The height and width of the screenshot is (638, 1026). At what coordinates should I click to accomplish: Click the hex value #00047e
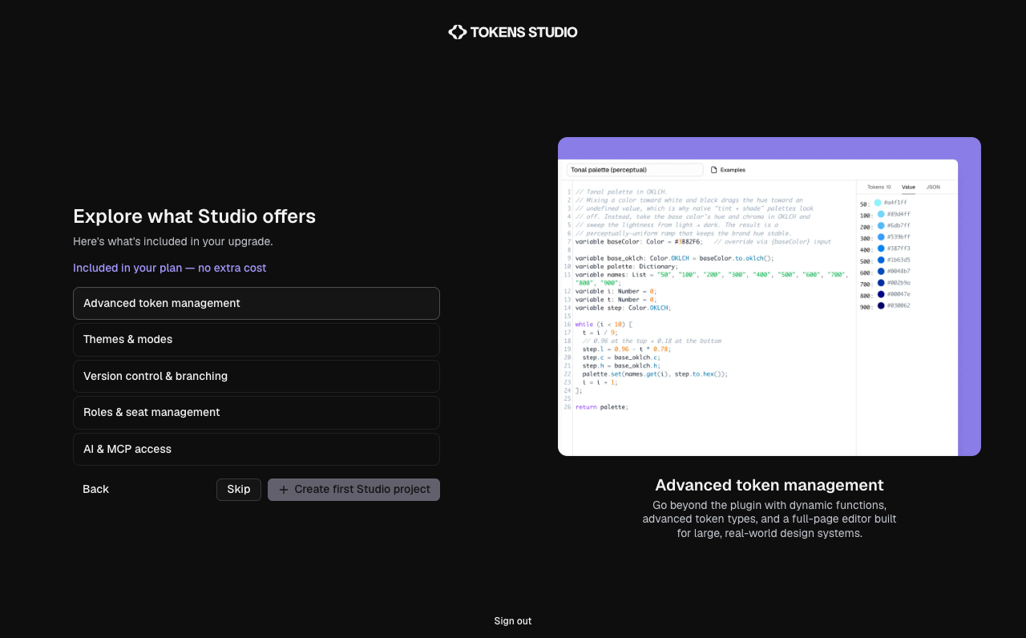[x=899, y=294]
